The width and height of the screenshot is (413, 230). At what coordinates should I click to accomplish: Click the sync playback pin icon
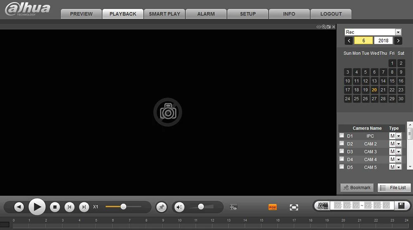tap(161, 207)
